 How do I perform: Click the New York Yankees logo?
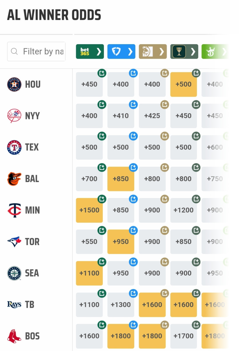[x=14, y=116]
